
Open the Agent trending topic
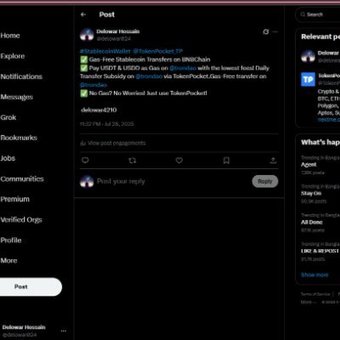click(x=309, y=165)
